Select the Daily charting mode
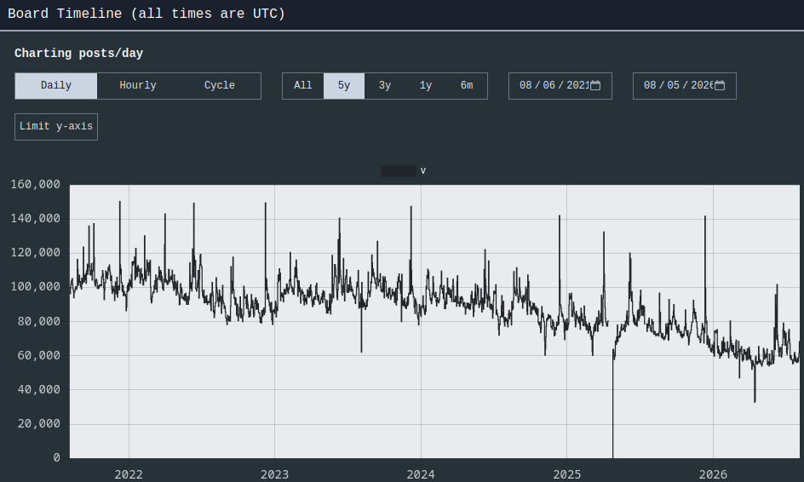Screen dimensions: 804x482 pyautogui.click(x=56, y=86)
